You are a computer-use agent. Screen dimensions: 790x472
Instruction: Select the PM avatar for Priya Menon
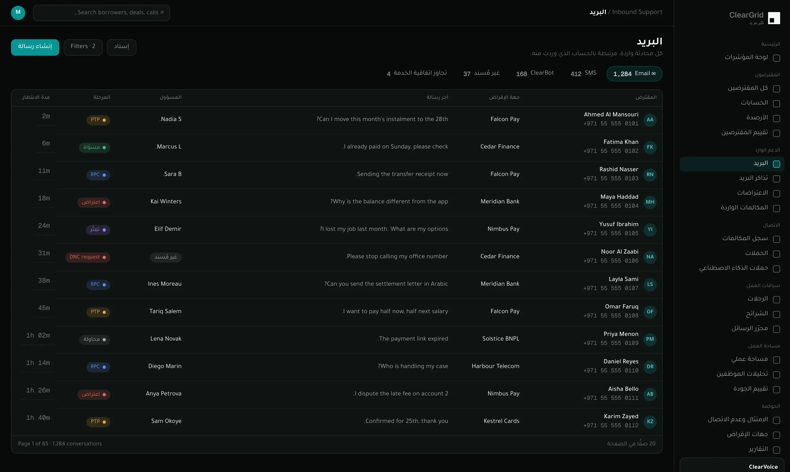point(650,339)
